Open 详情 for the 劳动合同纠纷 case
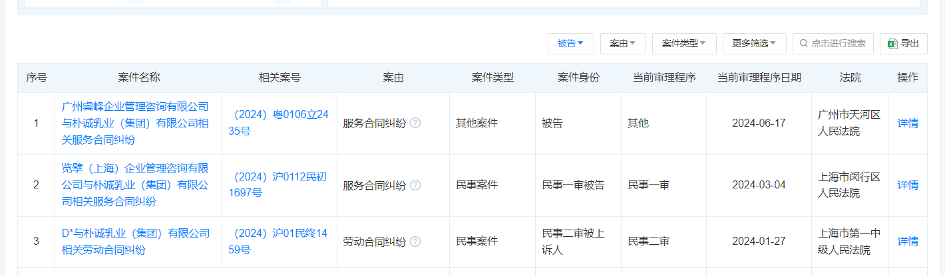 tap(908, 241)
